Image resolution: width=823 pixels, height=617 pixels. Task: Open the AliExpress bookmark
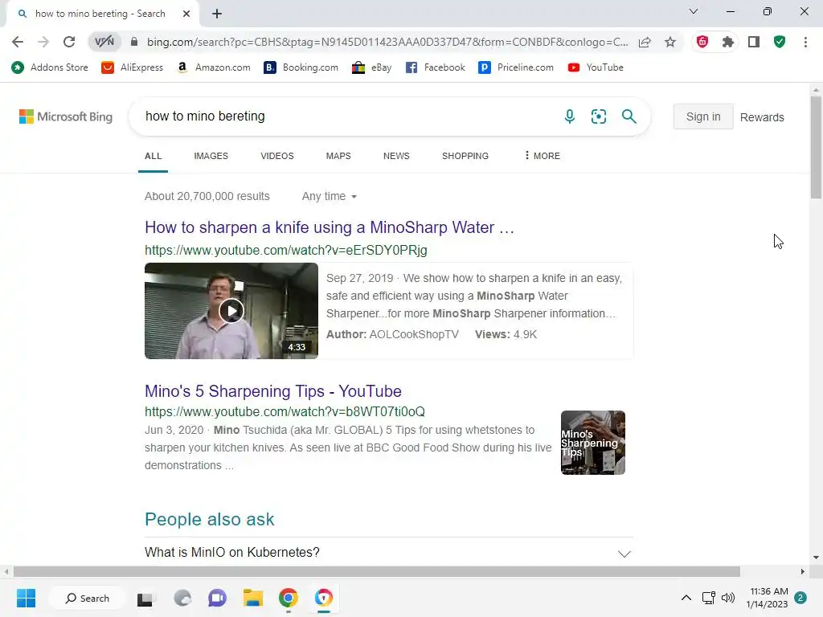[133, 67]
